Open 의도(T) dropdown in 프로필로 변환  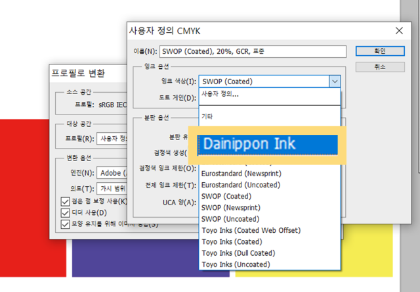pos(112,189)
